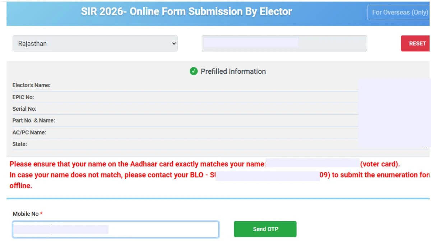The image size is (431, 242).
Task: Expand the state selector using its chevron arrow
Action: (x=174, y=43)
